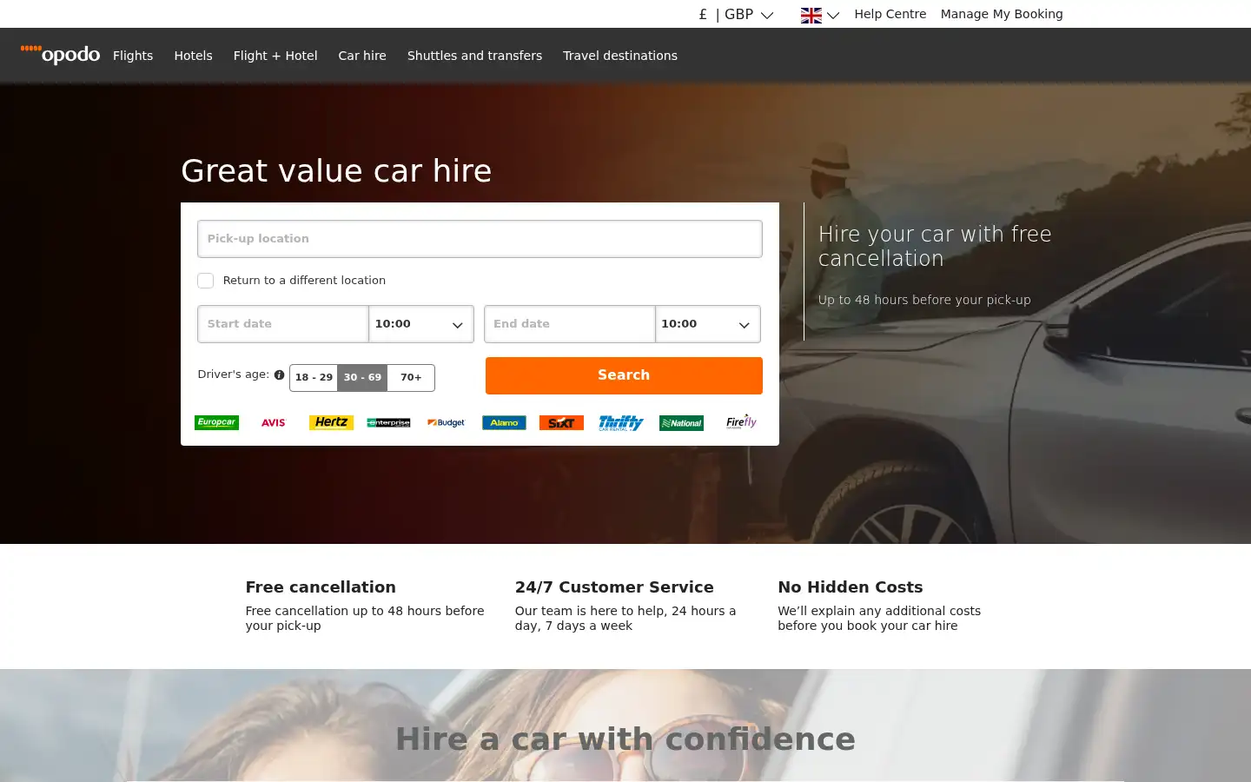The height and width of the screenshot is (782, 1251).
Task: Click the Hertz logo
Action: tap(331, 422)
